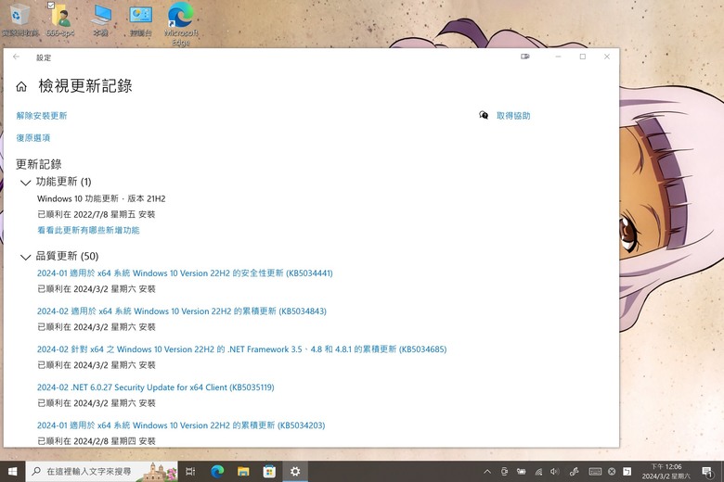Collapse the 功能更新 (1) section
The image size is (724, 482).
[25, 183]
